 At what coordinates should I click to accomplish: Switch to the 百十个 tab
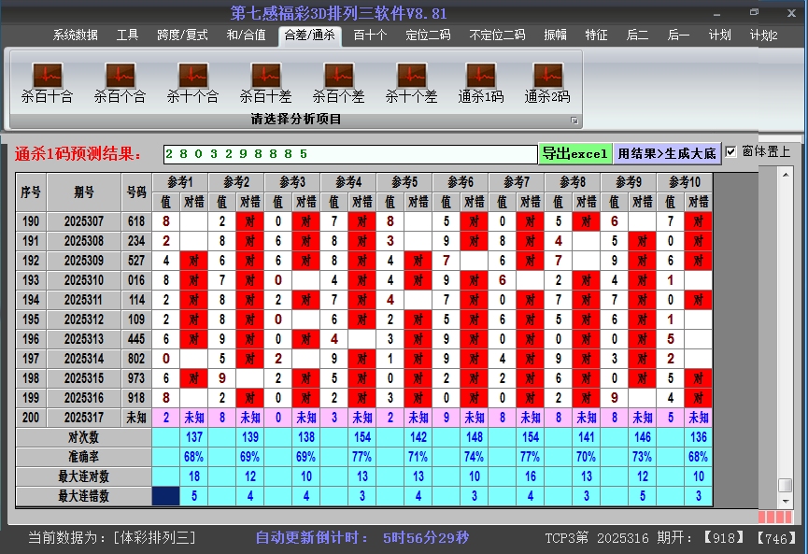coord(374,36)
